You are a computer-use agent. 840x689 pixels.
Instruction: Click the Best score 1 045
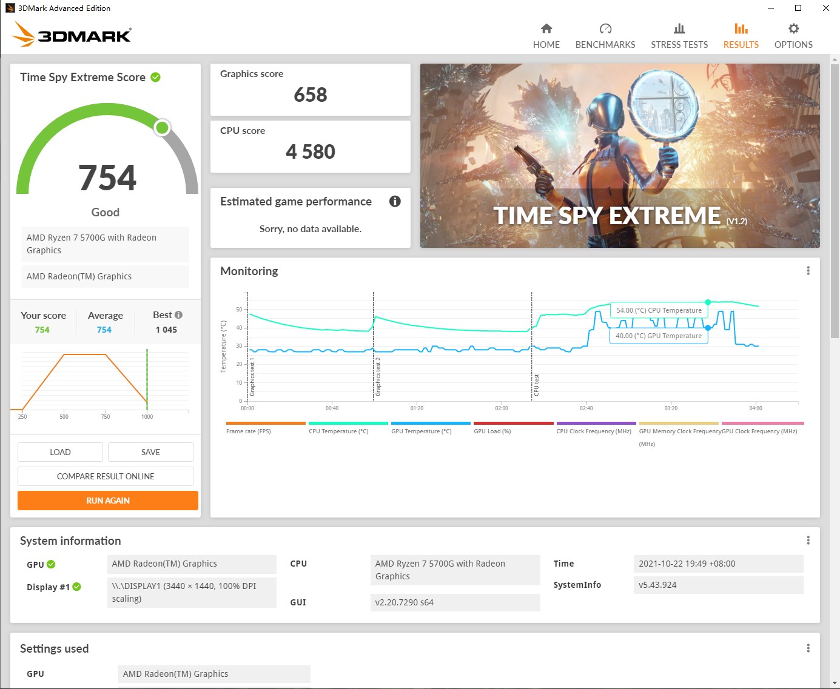[x=166, y=330]
